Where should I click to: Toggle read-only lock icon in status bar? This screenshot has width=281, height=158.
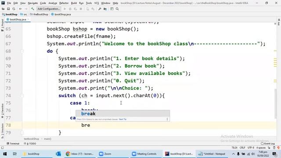coord(269,147)
